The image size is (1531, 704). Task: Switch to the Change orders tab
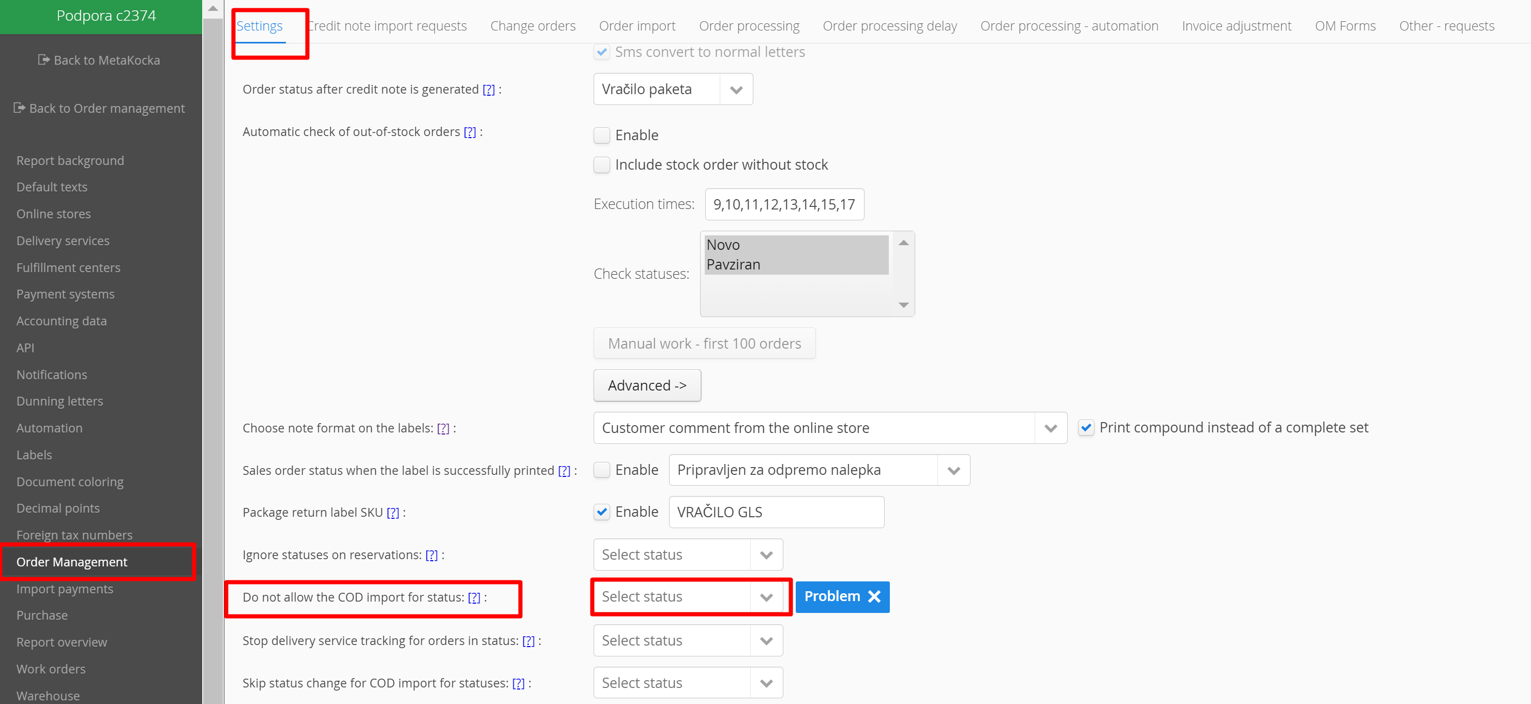[x=533, y=26]
